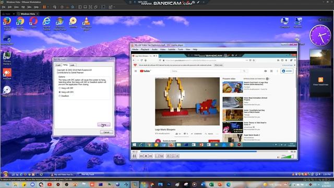Open VLC Playback menu
This screenshot has height=188, width=334.
tap(145, 50)
